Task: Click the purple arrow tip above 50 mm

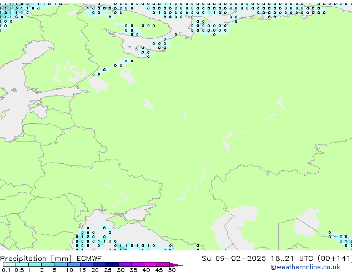Action: pyautogui.click(x=176, y=265)
